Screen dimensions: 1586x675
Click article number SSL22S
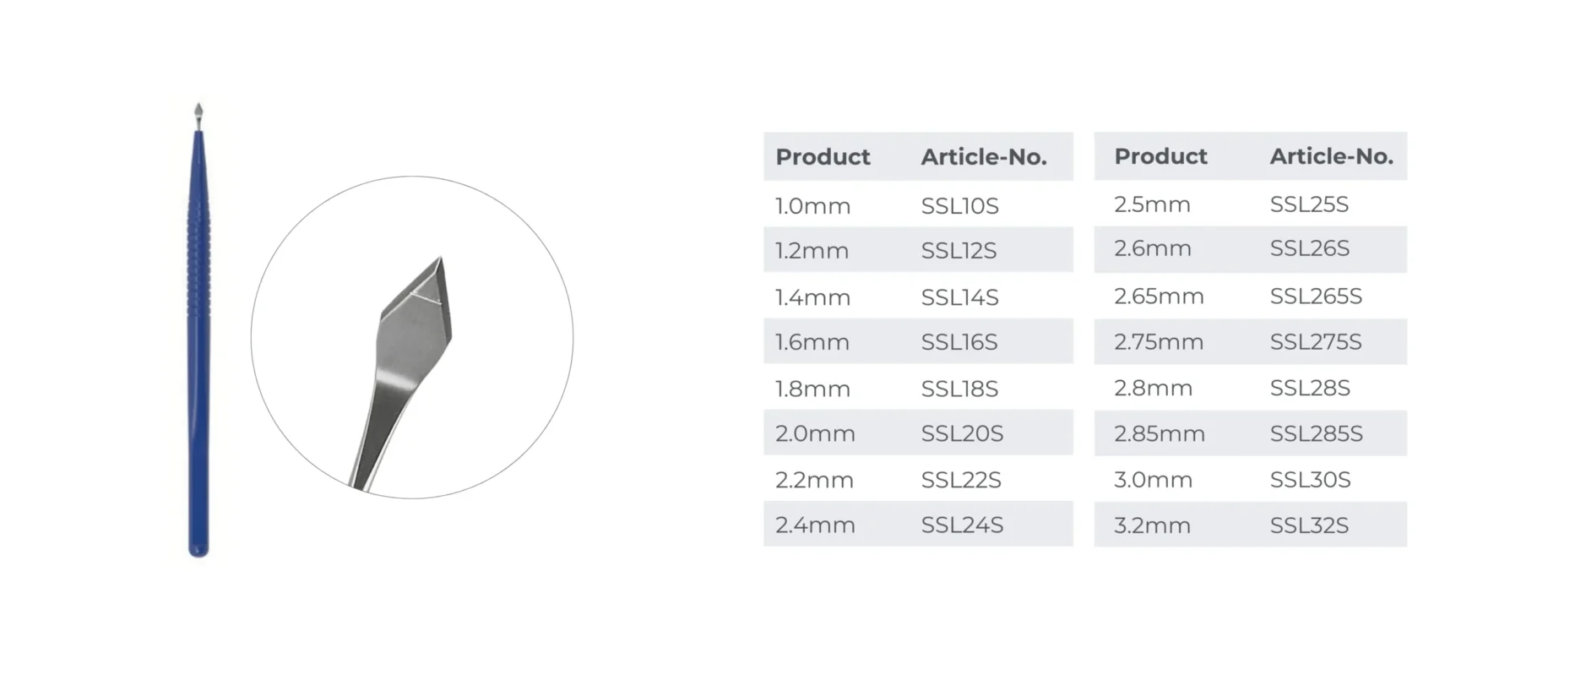(961, 480)
